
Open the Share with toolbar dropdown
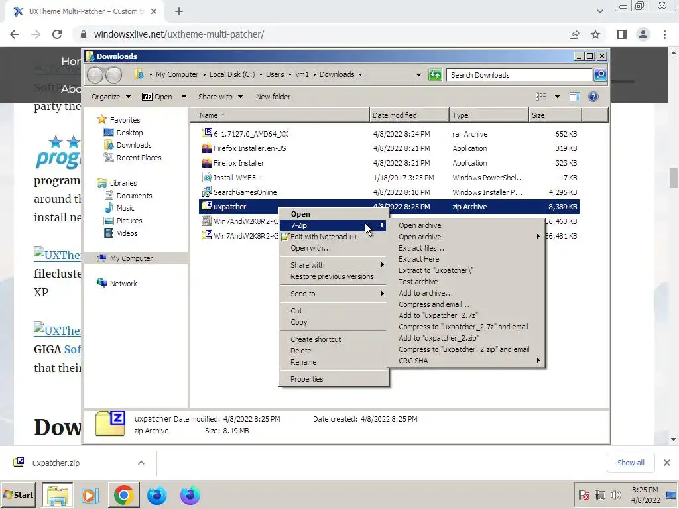tap(220, 97)
